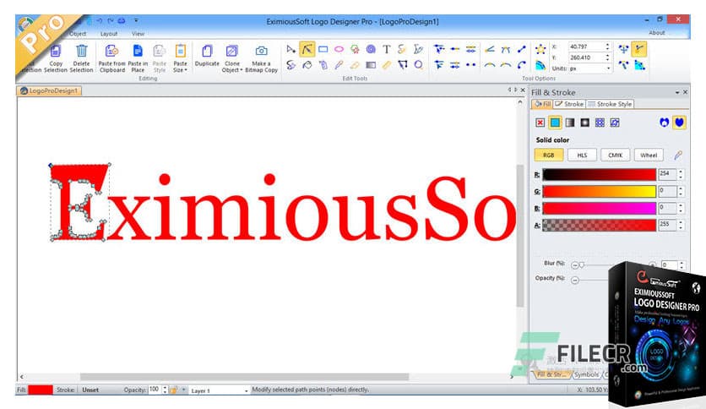Click the make segments lines icon

pyautogui.click(x=521, y=49)
